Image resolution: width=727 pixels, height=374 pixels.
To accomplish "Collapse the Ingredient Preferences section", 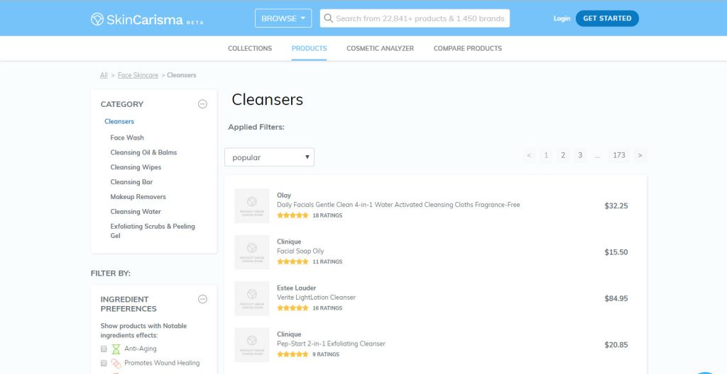I will (202, 300).
